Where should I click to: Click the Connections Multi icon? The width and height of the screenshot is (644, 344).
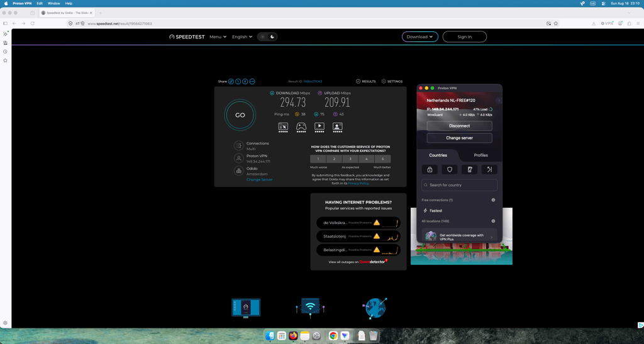238,146
